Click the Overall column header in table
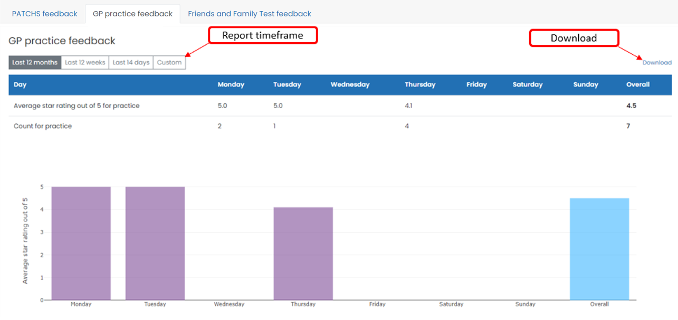678x320 pixels. [637, 84]
